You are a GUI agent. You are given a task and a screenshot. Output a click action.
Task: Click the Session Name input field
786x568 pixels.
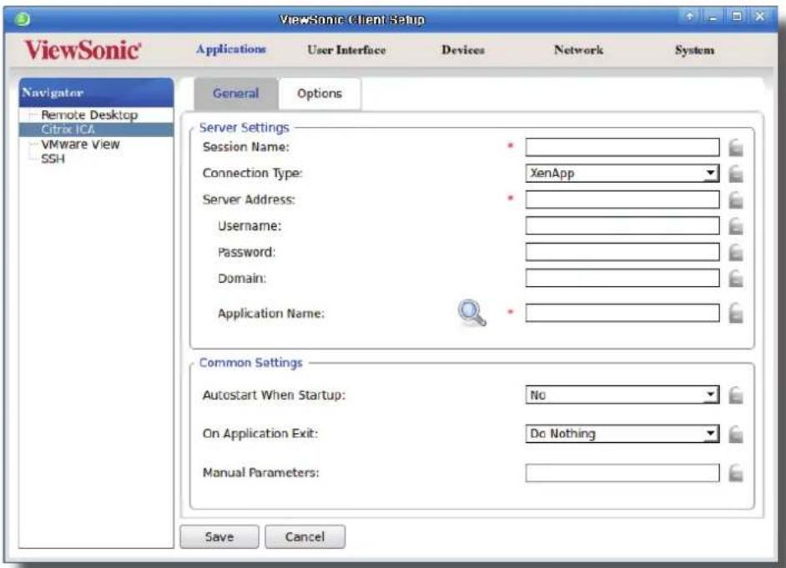coord(622,148)
